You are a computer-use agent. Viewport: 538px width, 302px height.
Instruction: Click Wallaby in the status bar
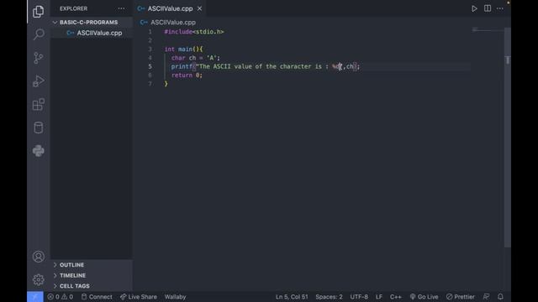[x=175, y=296]
